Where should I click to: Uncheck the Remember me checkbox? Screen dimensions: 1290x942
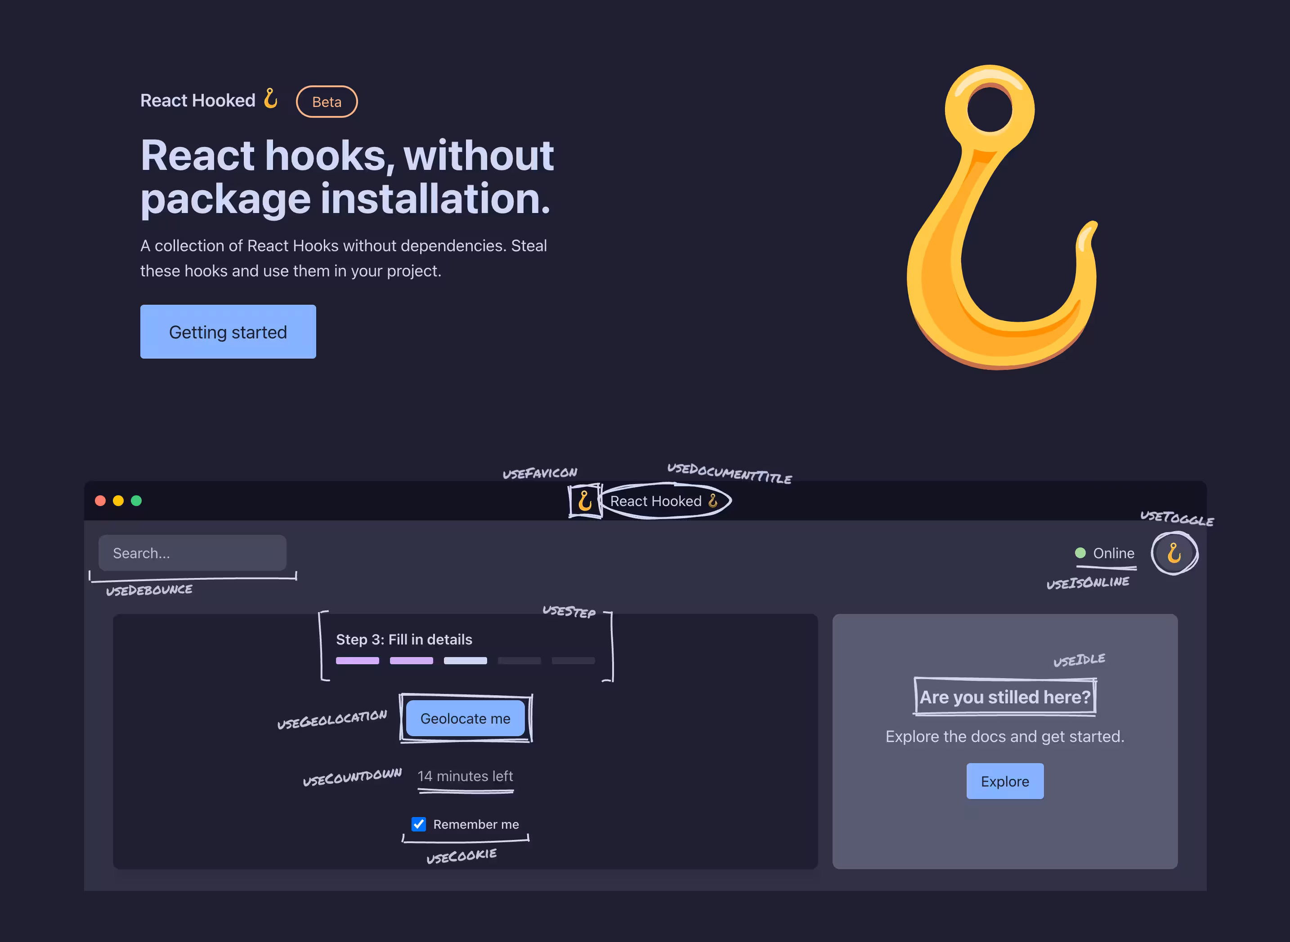(x=419, y=824)
